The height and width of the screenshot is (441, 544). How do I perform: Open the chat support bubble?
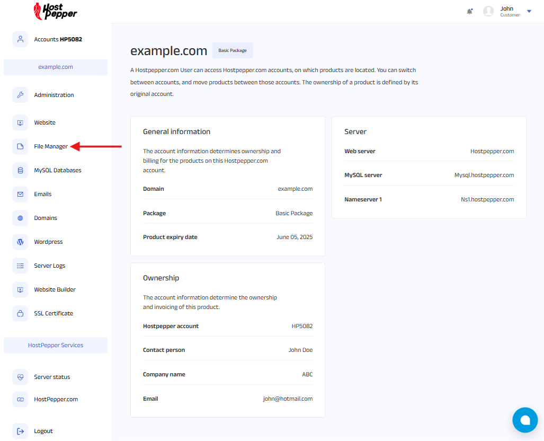pos(525,420)
